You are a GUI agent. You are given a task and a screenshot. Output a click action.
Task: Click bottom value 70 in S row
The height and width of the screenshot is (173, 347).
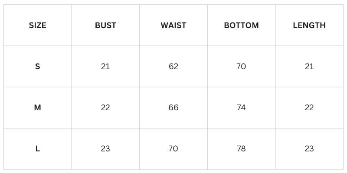(241, 67)
